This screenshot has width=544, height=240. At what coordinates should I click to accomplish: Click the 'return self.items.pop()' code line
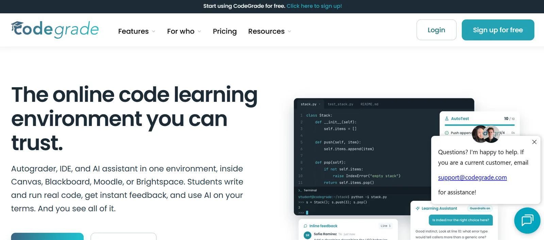348,183
